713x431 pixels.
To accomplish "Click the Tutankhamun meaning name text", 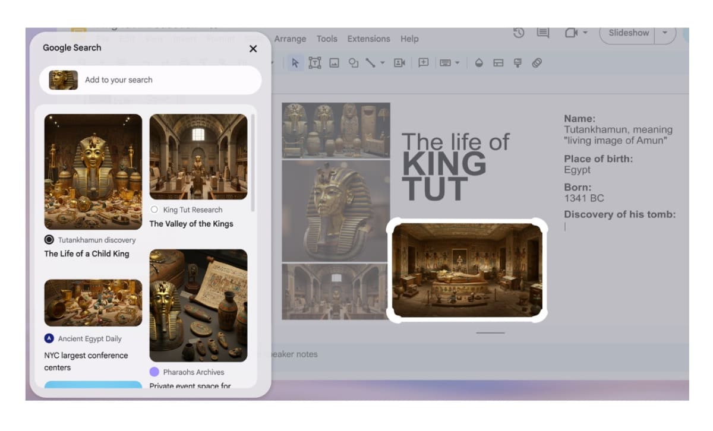I will coord(618,135).
